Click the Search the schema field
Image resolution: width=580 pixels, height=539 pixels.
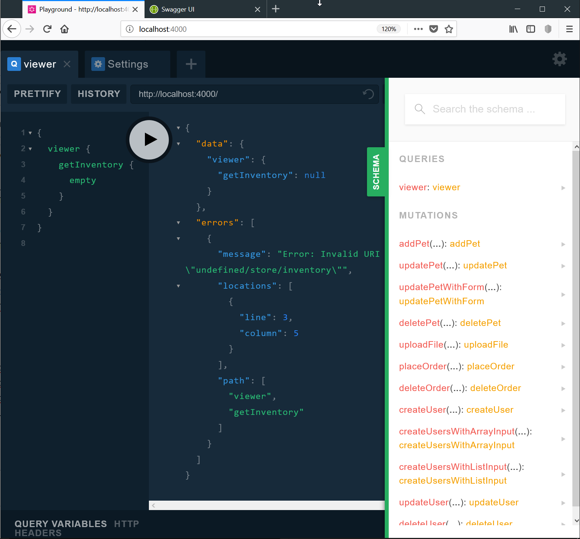coord(485,109)
